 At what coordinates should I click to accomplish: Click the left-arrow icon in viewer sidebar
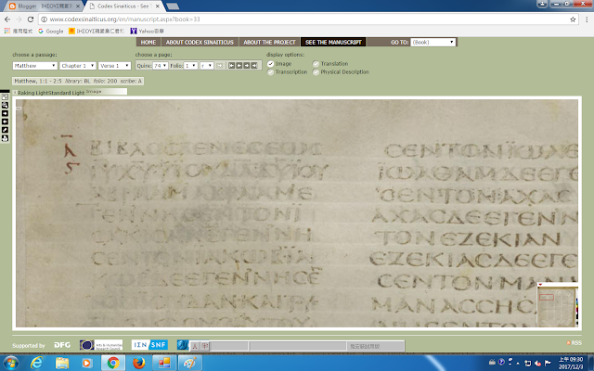point(5,122)
